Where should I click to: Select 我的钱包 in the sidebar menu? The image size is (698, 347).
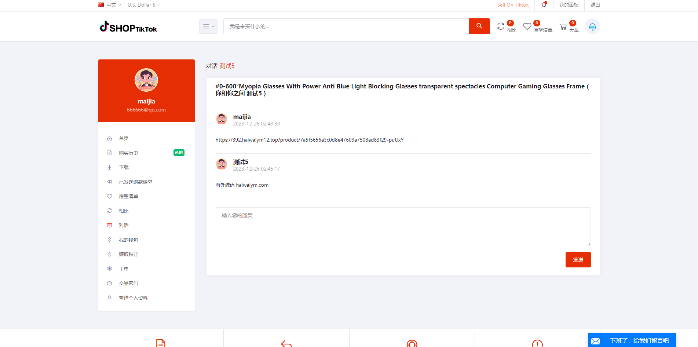[x=128, y=240]
